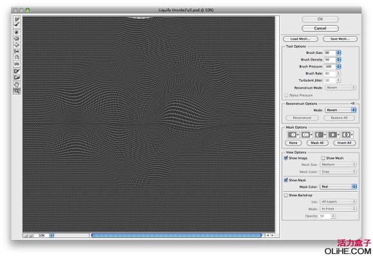
Task: Open the Reconstruct Options Mode dropdown
Action: coord(340,110)
